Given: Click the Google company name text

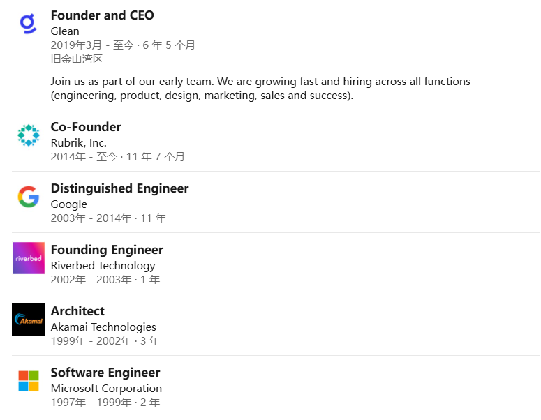Looking at the screenshot, I should 68,204.
